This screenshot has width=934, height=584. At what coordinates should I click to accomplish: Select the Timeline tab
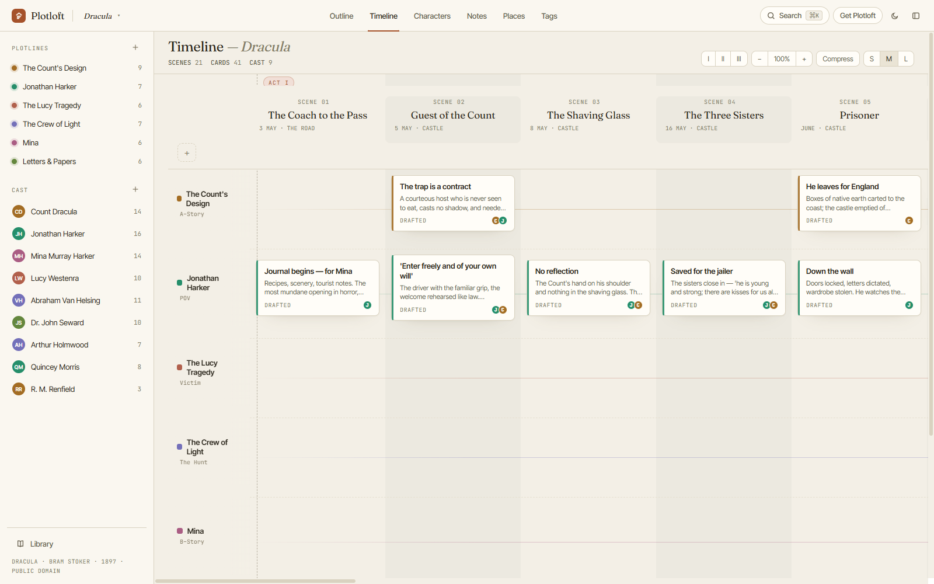(384, 16)
